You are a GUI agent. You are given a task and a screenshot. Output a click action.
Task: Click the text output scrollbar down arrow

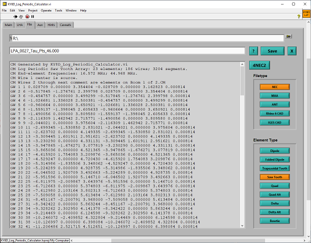[x=242, y=225]
